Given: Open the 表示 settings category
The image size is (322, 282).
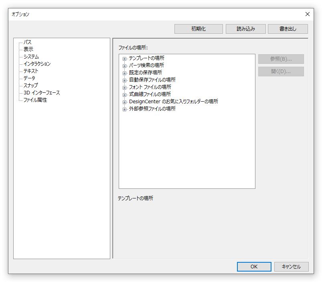Looking at the screenshot, I should (x=28, y=49).
